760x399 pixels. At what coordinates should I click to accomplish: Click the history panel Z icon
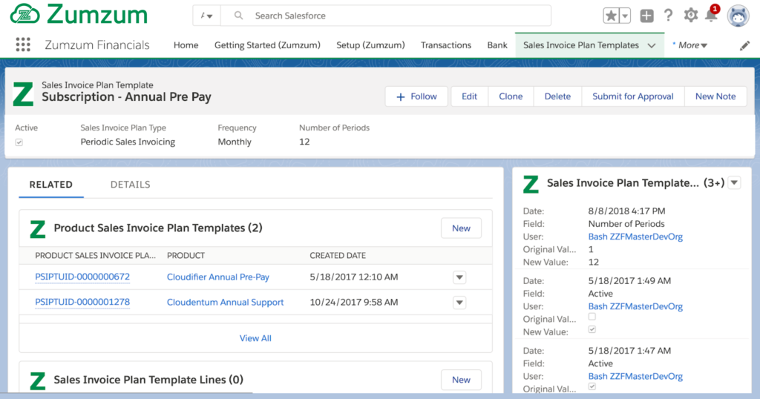click(531, 183)
